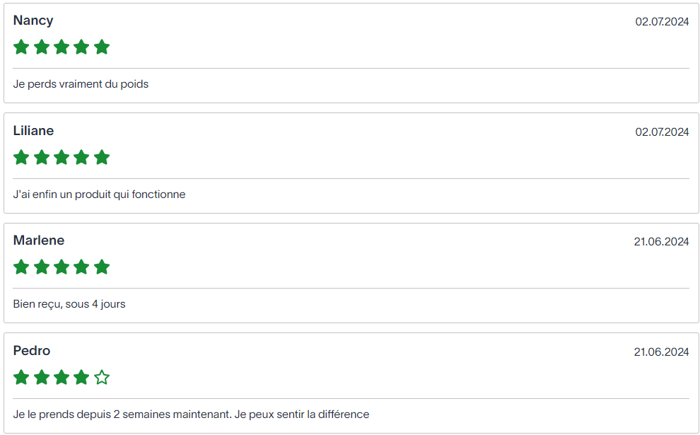The height and width of the screenshot is (435, 700).
Task: Click the fourth filled star in Pedro's rating
Action: point(81,377)
